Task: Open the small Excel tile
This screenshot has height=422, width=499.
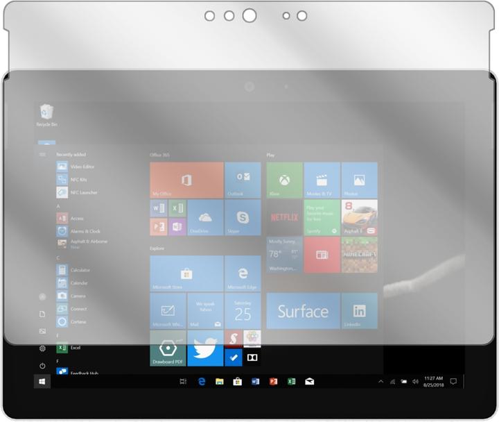Action: click(x=177, y=208)
